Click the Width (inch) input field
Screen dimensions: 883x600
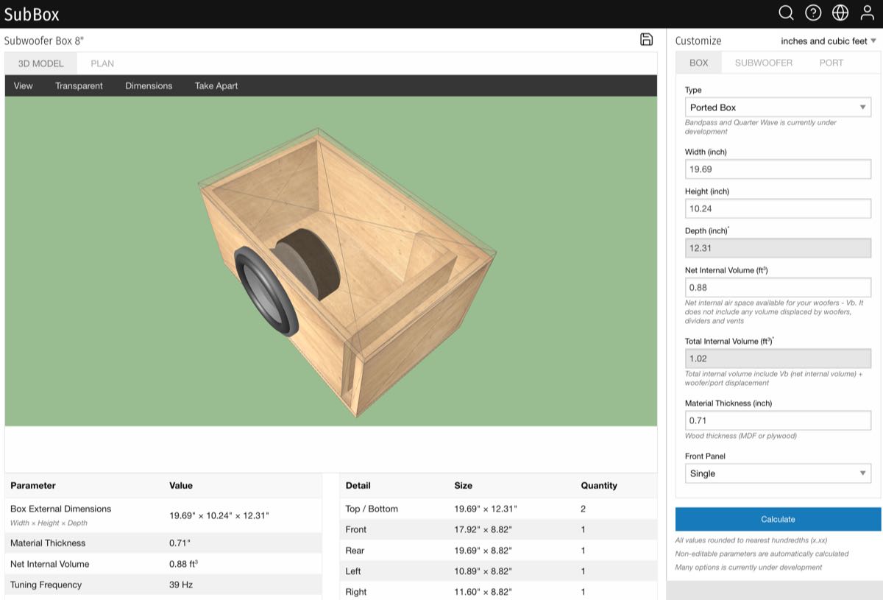coord(777,169)
